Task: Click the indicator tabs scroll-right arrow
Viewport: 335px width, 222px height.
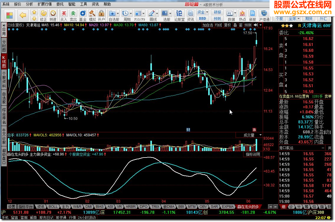Action: tap(276, 207)
